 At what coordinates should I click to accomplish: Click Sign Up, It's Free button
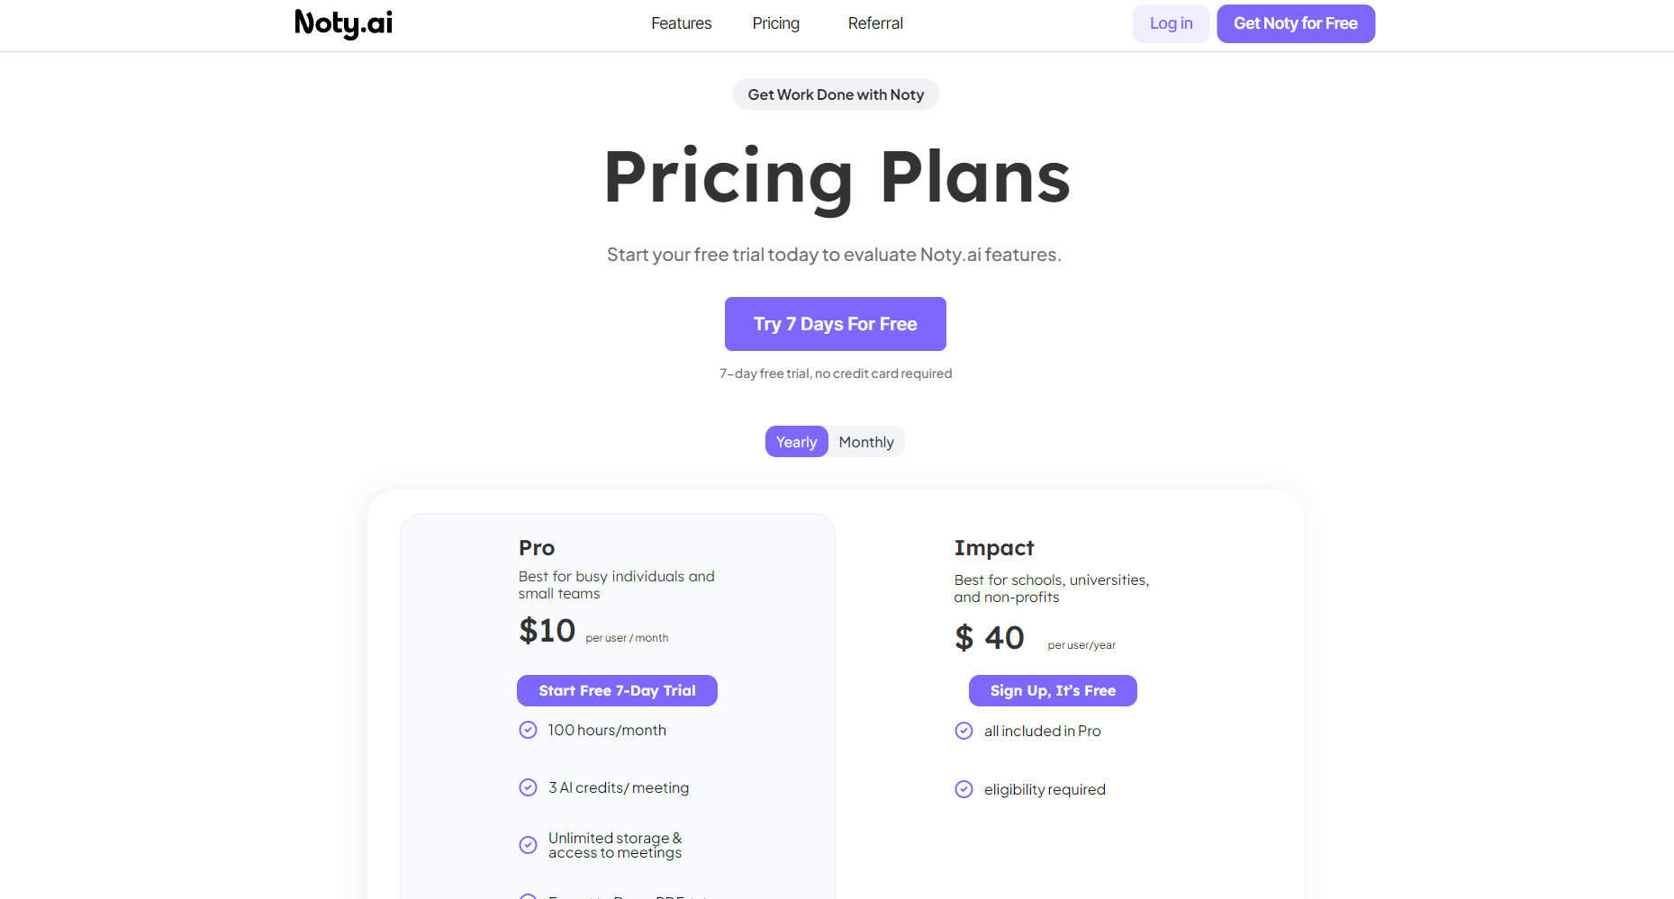1052,690
